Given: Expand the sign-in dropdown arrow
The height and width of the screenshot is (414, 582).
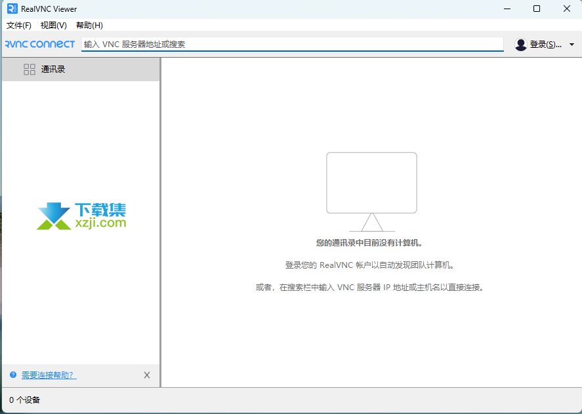Looking at the screenshot, I should [x=572, y=45].
